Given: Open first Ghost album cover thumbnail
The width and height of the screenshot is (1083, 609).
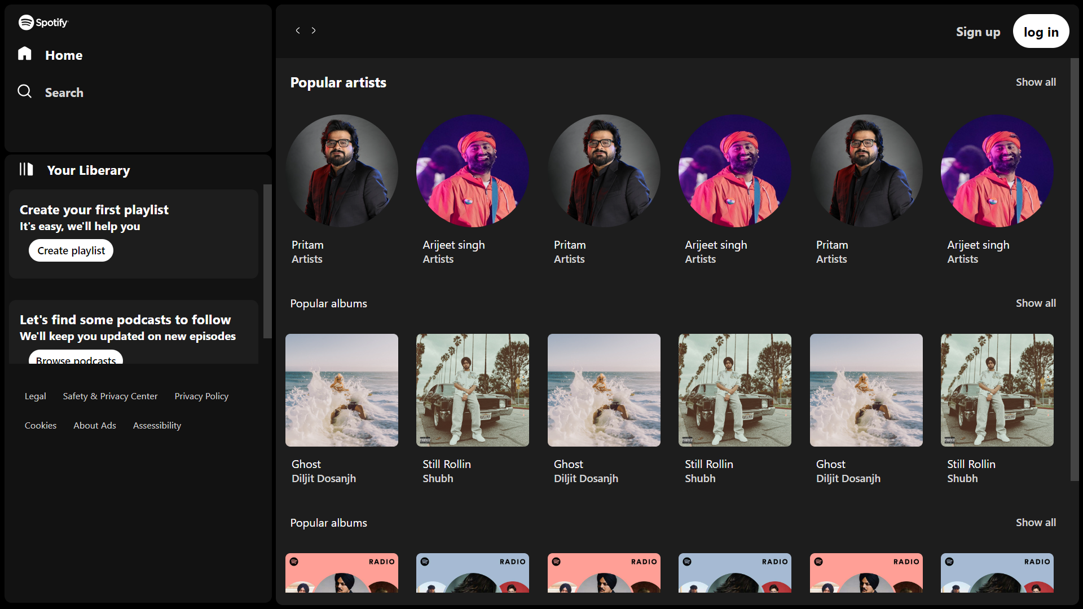Looking at the screenshot, I should click(x=342, y=390).
